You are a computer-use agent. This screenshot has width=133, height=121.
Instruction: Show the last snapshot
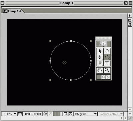tap(51, 114)
